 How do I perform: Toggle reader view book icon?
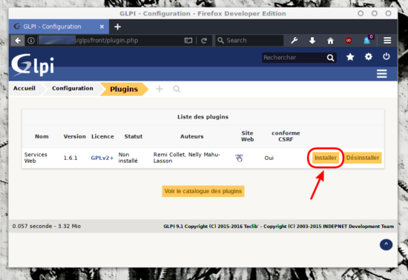coord(188,41)
